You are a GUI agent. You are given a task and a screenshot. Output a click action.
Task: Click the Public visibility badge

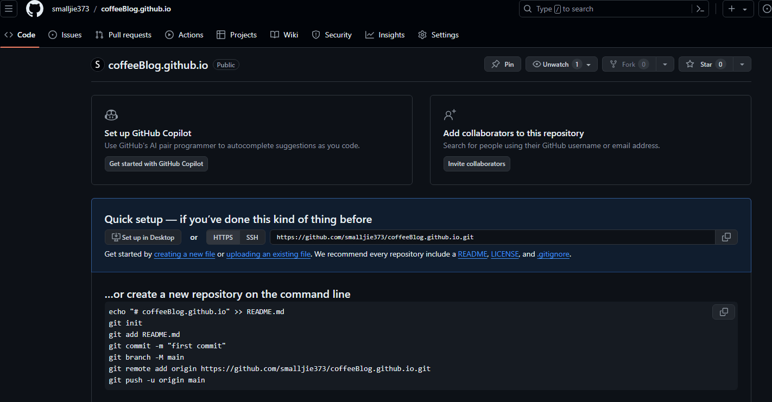coord(226,65)
